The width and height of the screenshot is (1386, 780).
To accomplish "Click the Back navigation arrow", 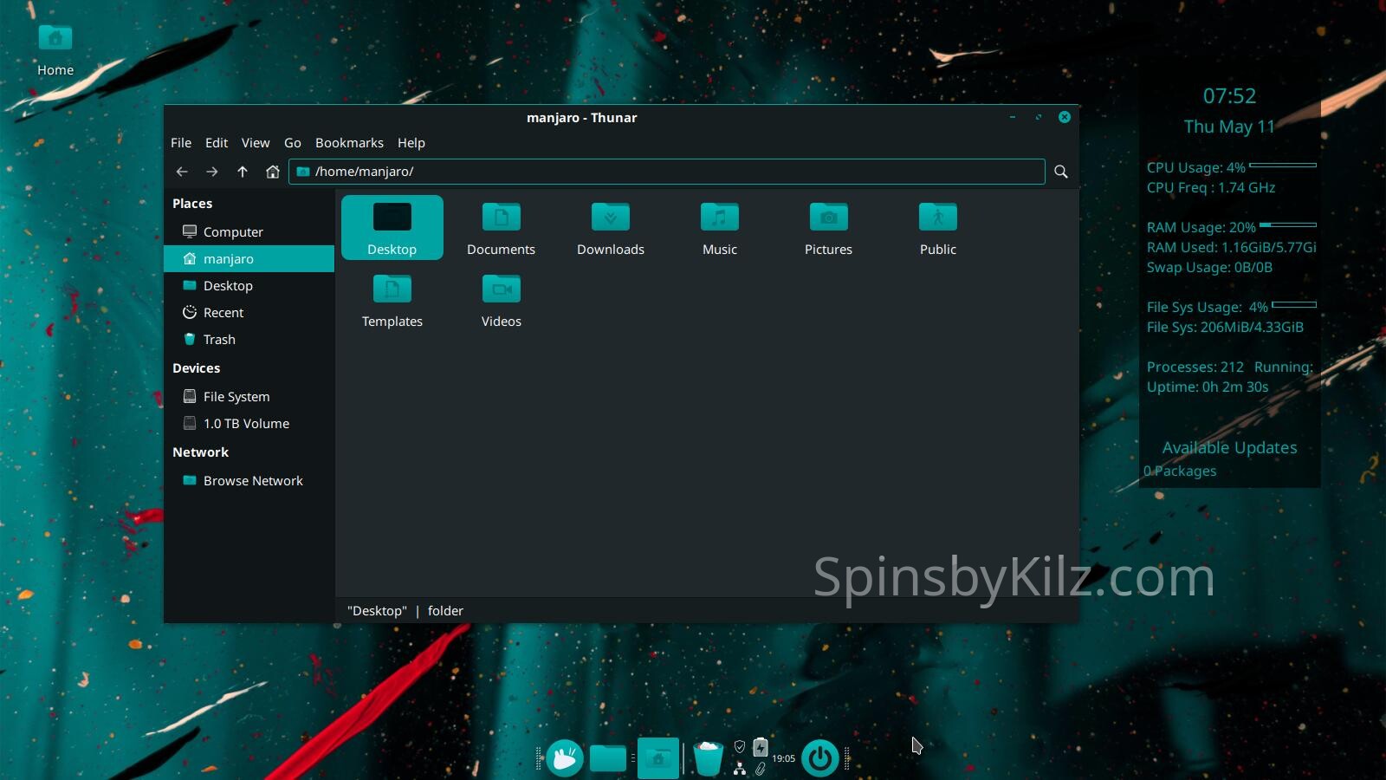I will pyautogui.click(x=182, y=172).
